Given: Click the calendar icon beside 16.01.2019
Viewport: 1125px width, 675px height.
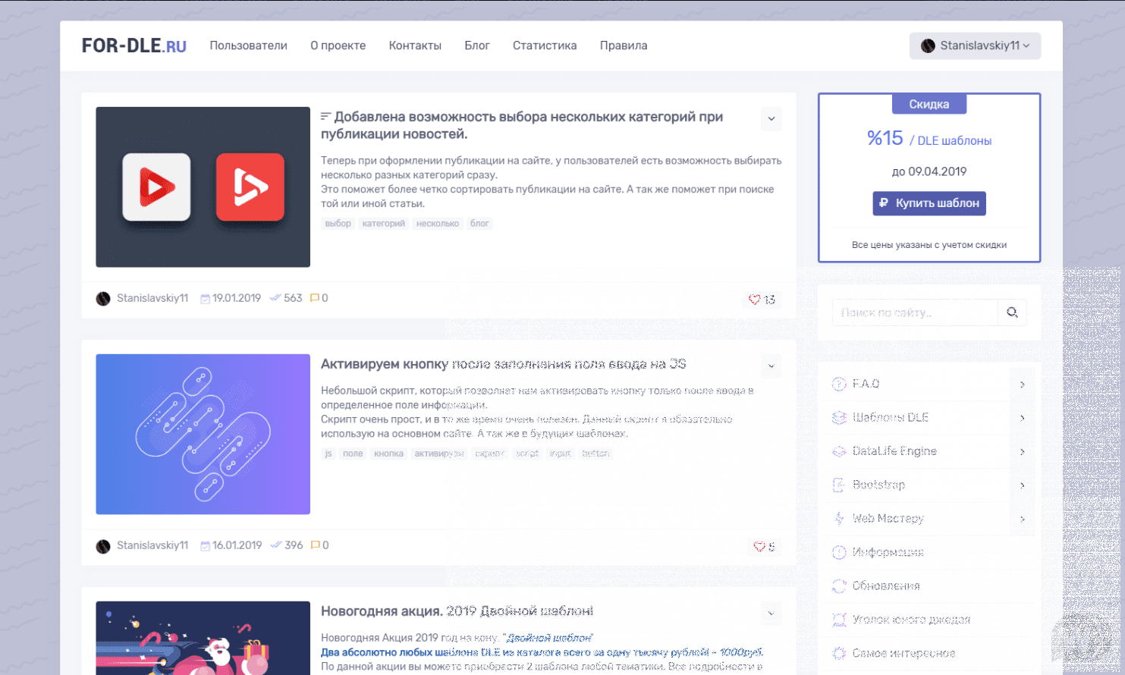Looking at the screenshot, I should click(205, 546).
